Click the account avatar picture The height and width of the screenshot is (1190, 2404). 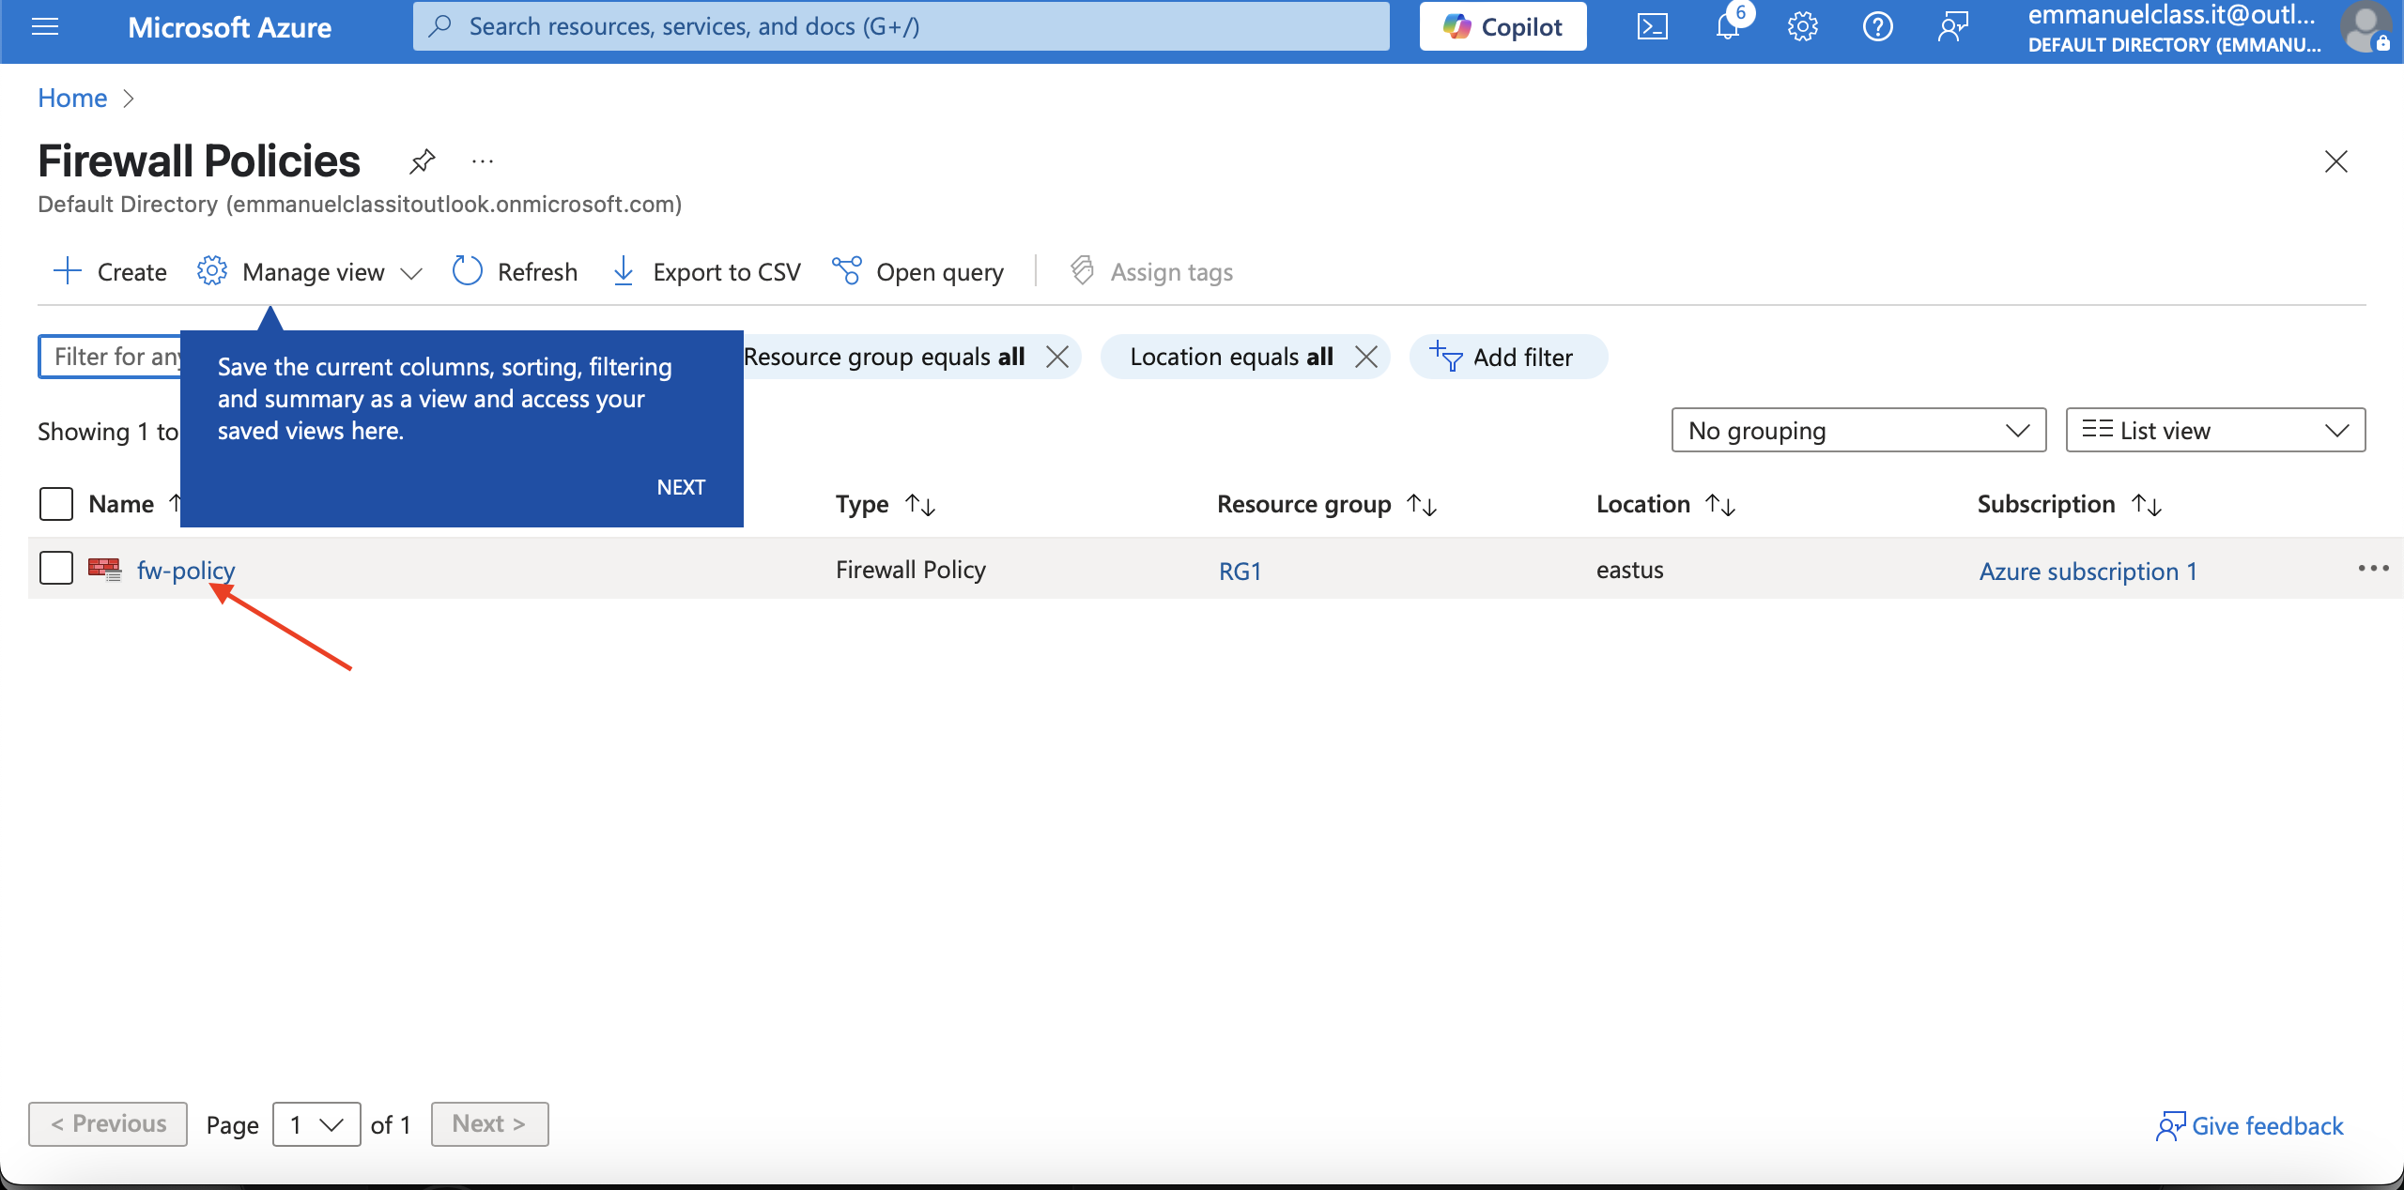point(2365,26)
